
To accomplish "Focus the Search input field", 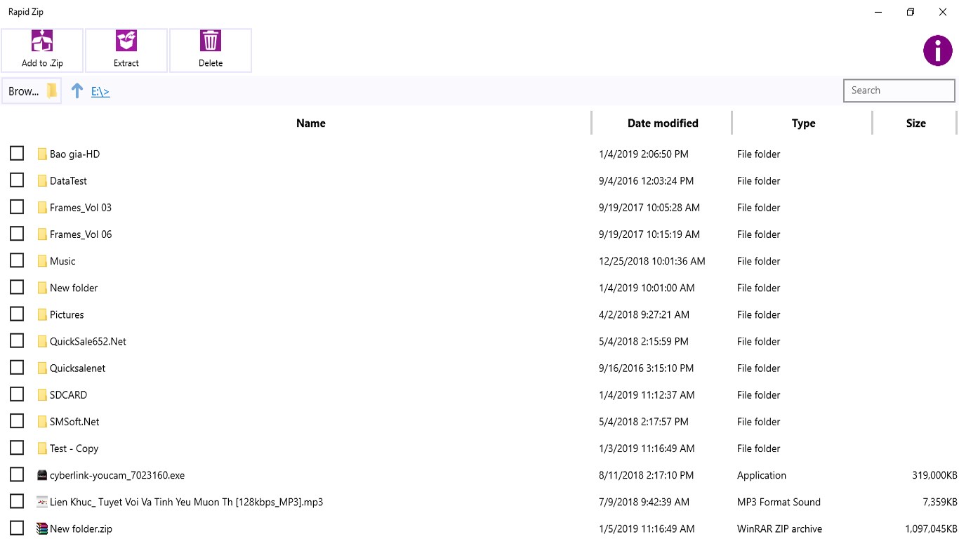I will [899, 91].
